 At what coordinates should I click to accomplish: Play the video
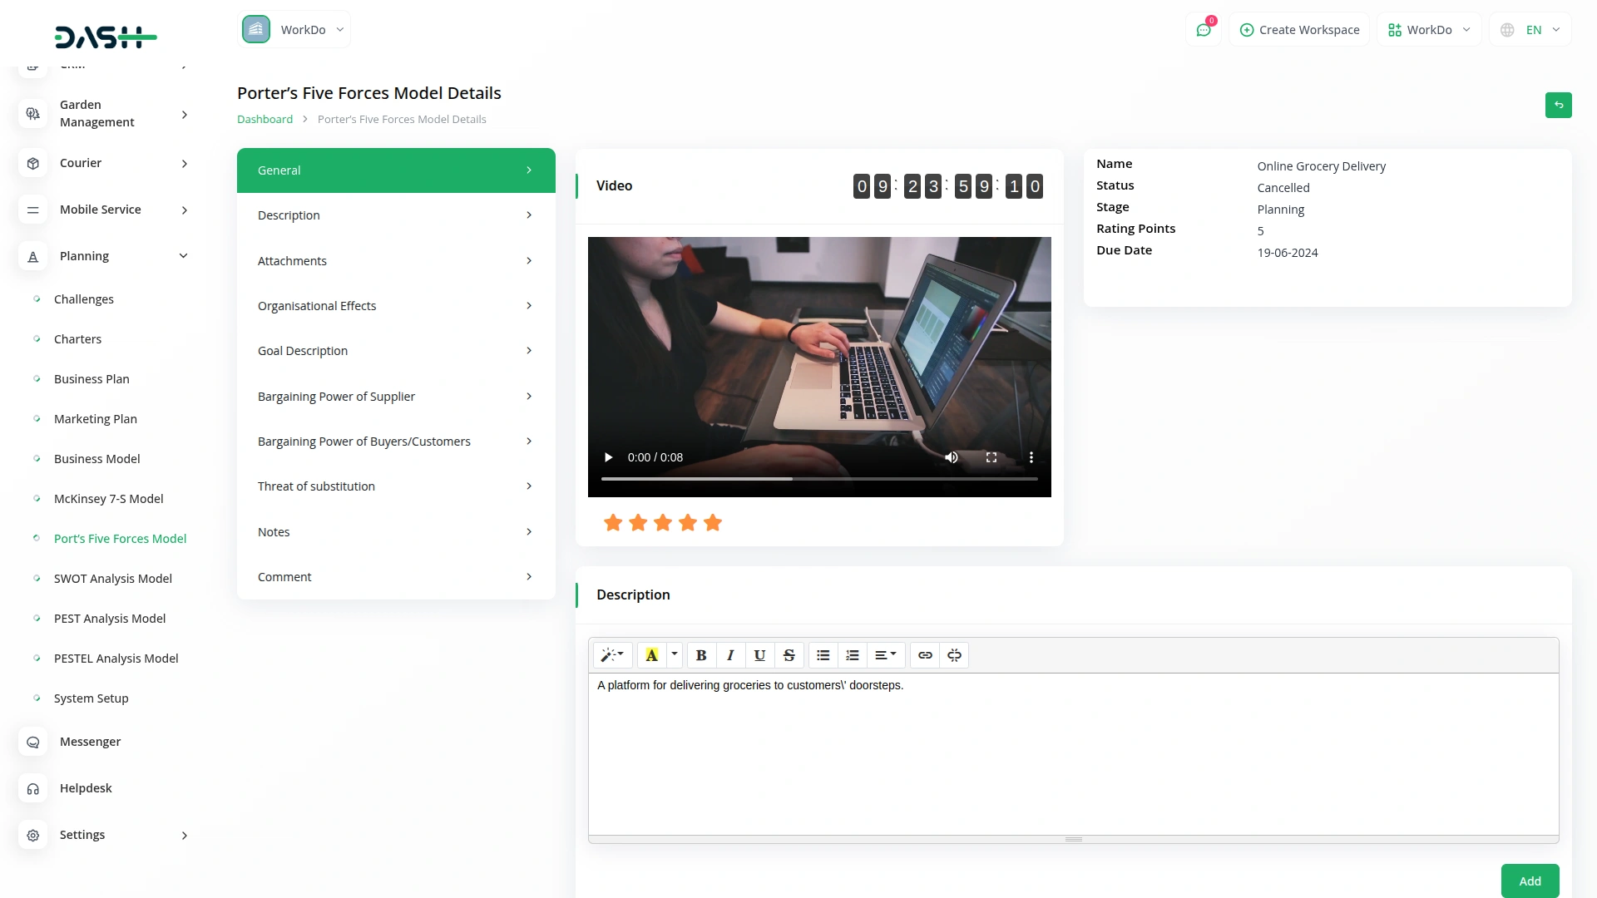click(608, 457)
